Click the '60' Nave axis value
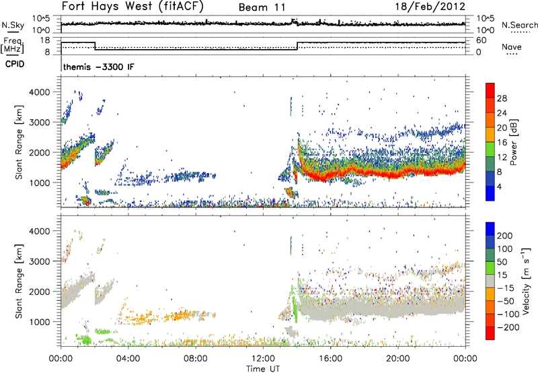 [481, 40]
